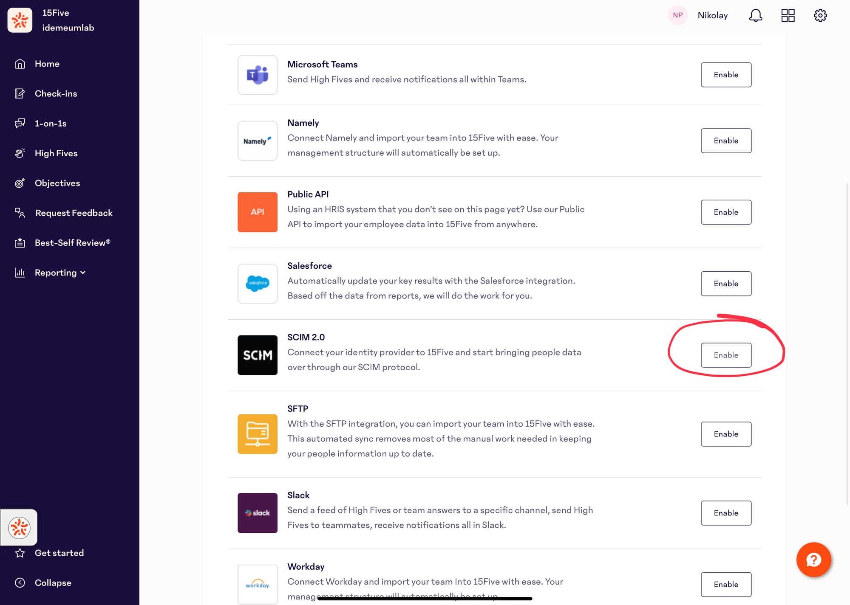Open Best-Self Review from the sidebar
Screen dimensions: 850x605
(x=73, y=243)
